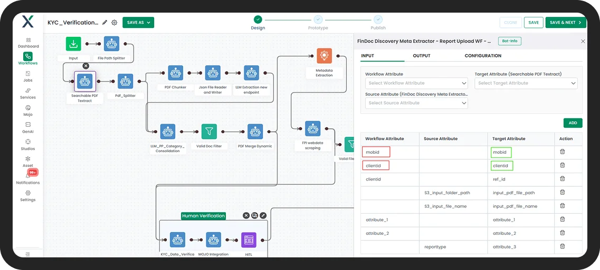Select the Searchable PDF Textract node
This screenshot has width=600, height=270.
click(84, 81)
